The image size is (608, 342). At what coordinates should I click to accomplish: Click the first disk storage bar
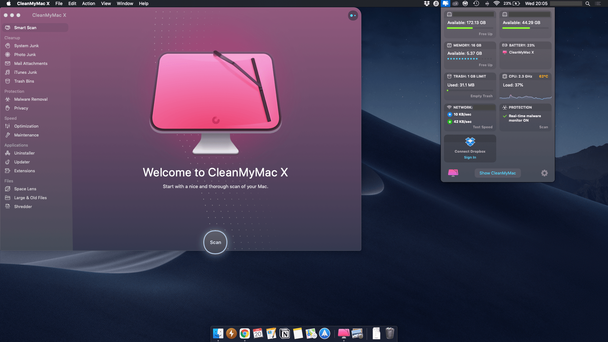pos(470,28)
